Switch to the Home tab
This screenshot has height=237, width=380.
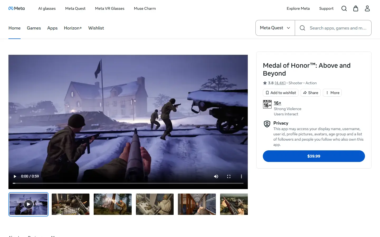(x=15, y=28)
